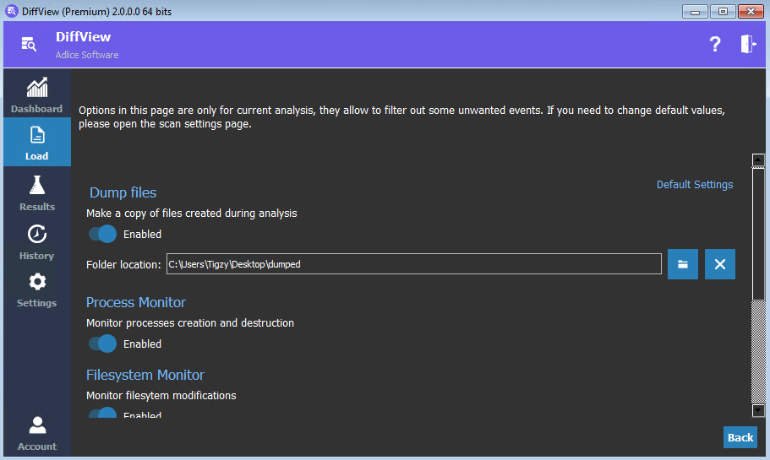Toggle the Filesystem Monitor switch
The image size is (770, 460).
[102, 414]
